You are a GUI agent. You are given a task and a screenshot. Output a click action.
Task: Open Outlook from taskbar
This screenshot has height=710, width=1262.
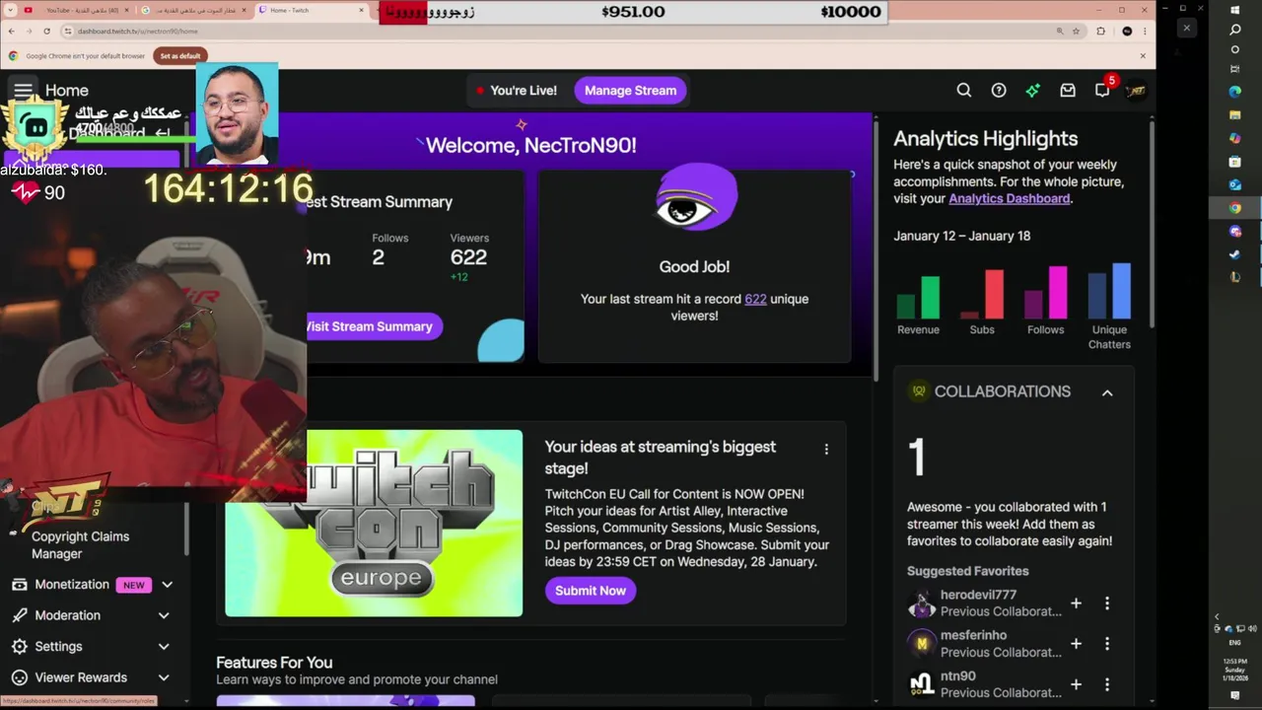[x=1234, y=184]
